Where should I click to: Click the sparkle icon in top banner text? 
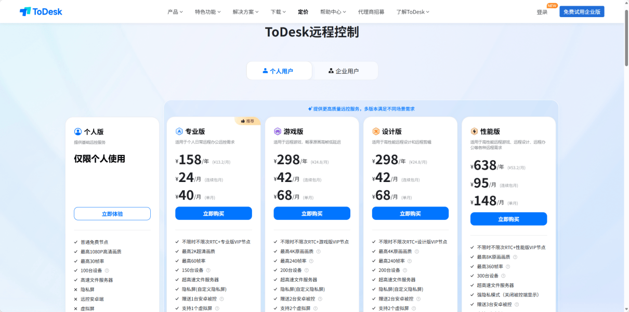310,109
